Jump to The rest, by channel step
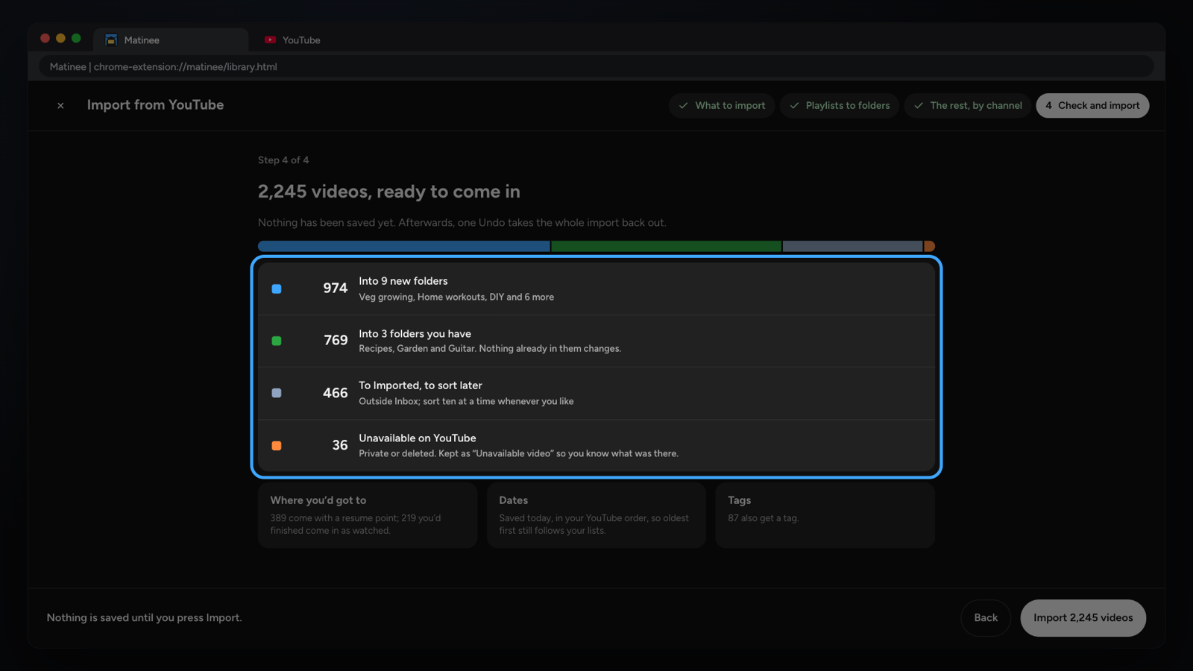This screenshot has height=671, width=1193. tap(968, 106)
